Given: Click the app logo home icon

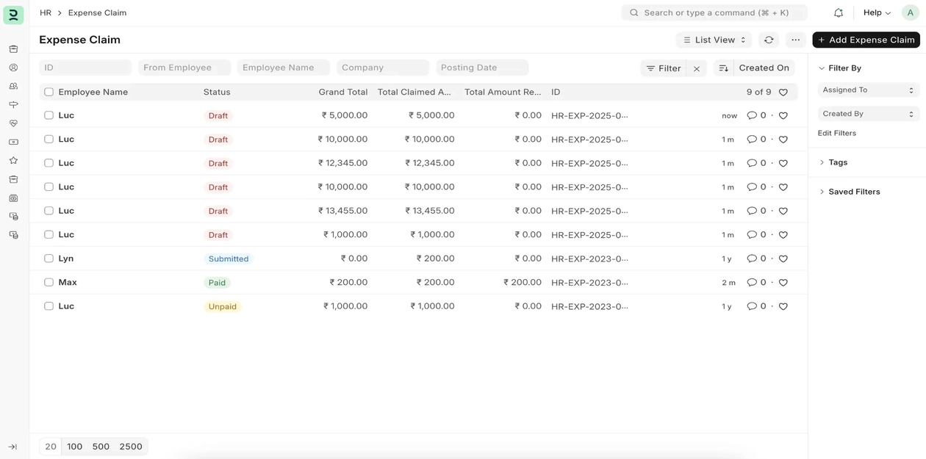Looking at the screenshot, I should pos(13,14).
